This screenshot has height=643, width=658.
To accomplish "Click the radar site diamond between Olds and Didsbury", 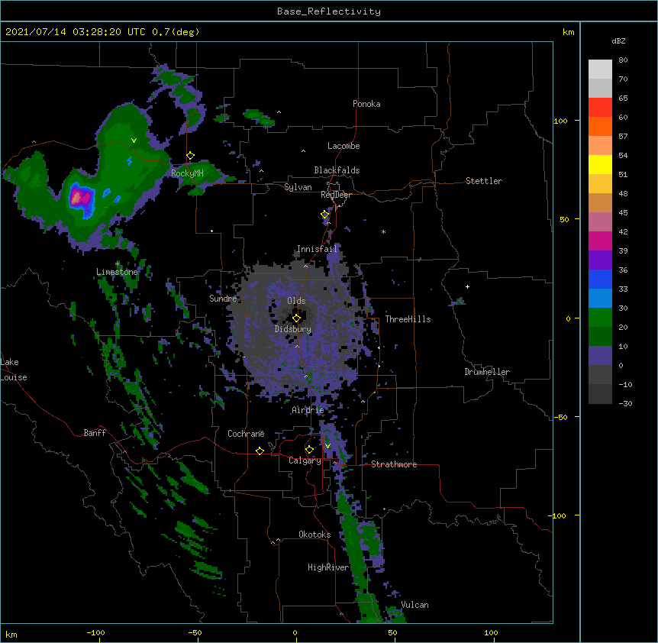I will 296,318.
